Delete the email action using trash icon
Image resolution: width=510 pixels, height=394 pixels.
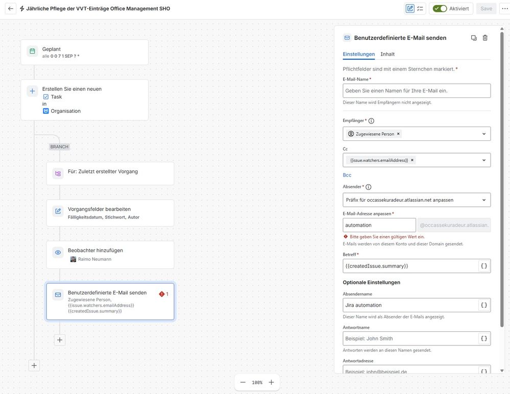point(485,38)
